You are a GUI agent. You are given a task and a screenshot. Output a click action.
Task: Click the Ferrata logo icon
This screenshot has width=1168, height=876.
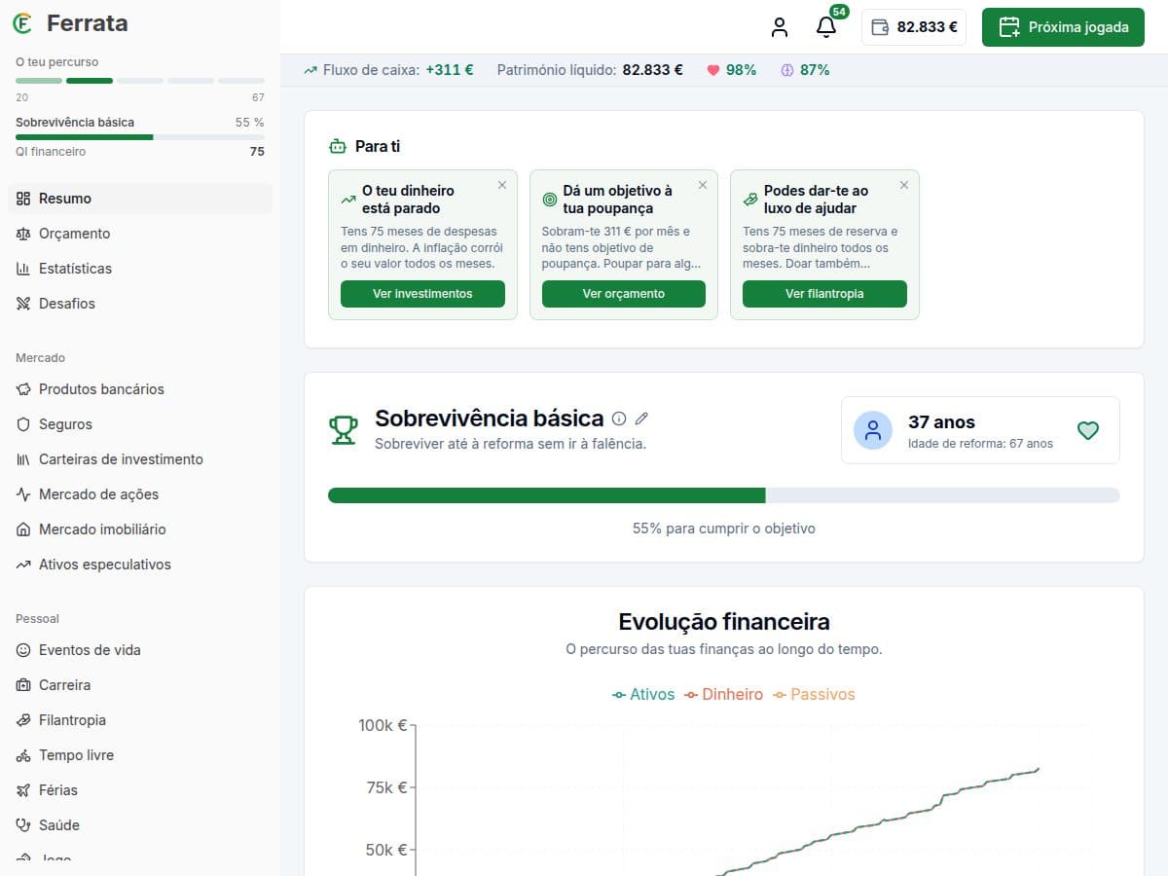[22, 23]
